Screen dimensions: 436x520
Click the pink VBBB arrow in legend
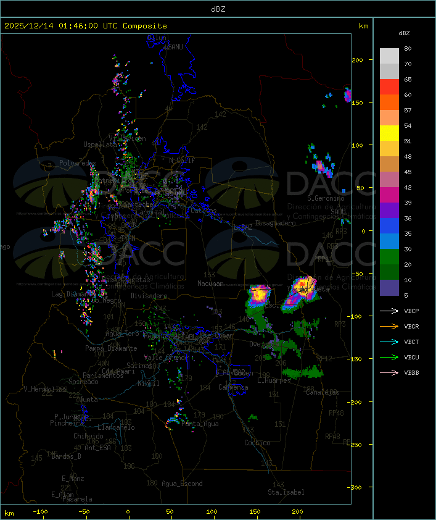tap(389, 372)
